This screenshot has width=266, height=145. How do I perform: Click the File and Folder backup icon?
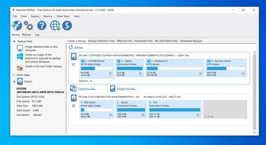pos(20,68)
